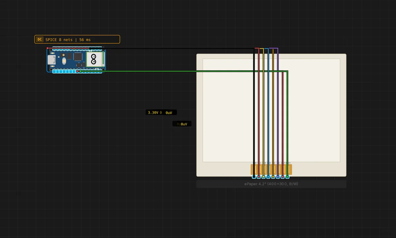Click the red wire endpoint on Arduino's top header
396x238 pixels.
point(48,48)
